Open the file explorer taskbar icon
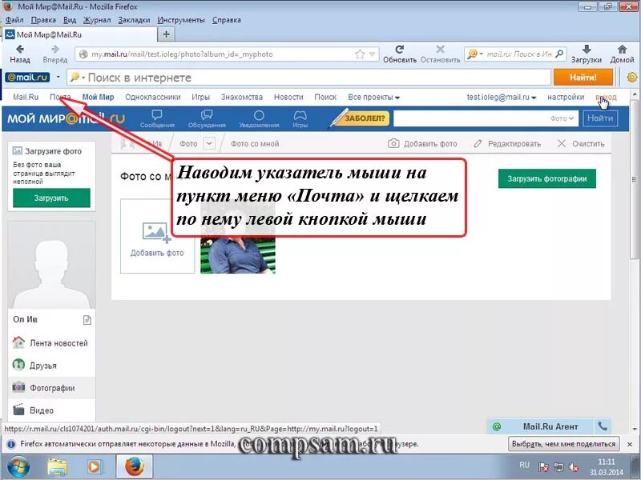This screenshot has height=480, width=641. tap(57, 466)
